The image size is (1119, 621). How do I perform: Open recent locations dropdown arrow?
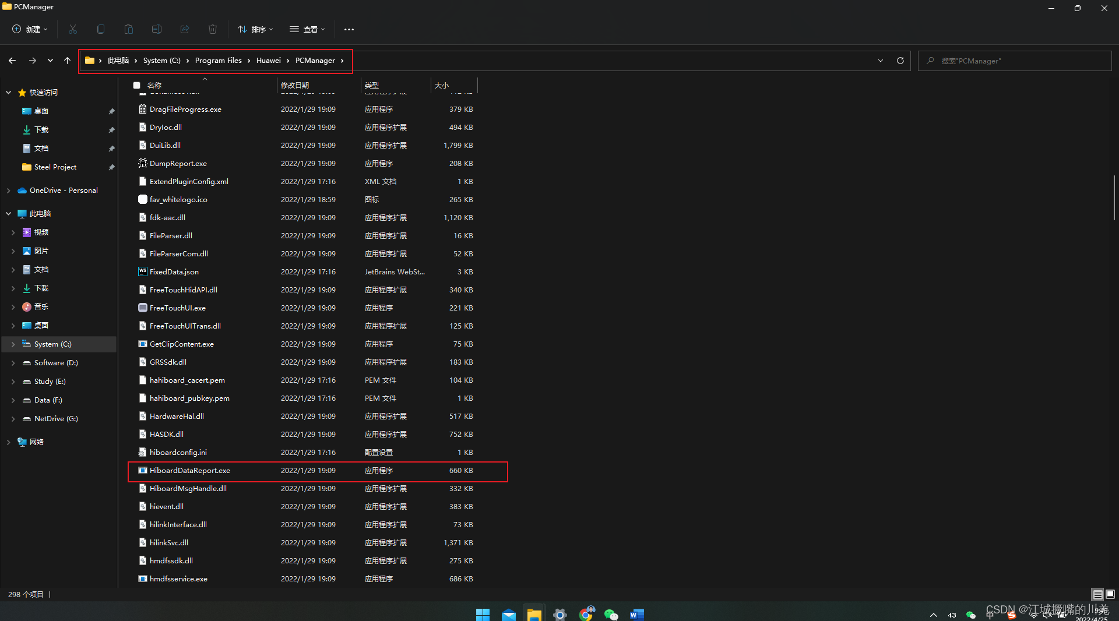click(x=50, y=61)
